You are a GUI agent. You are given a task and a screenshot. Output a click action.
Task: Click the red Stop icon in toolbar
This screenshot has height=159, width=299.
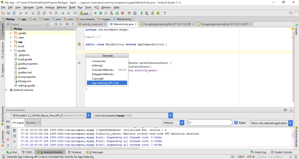point(123,13)
